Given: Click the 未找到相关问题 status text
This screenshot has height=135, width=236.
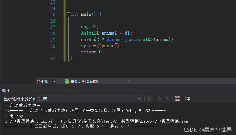Looking at the screenshot, I should pos(84,82).
